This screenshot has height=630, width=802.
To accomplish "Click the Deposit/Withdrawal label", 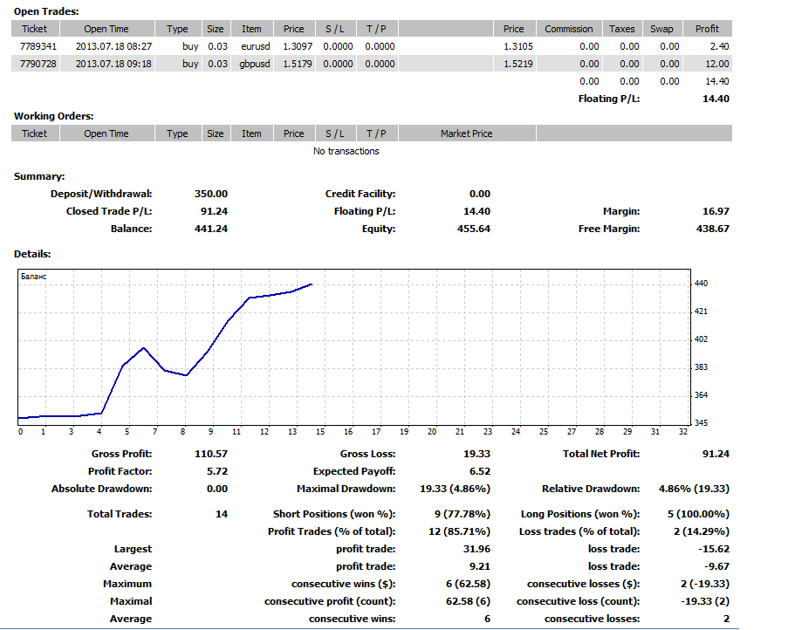I will pos(101,194).
